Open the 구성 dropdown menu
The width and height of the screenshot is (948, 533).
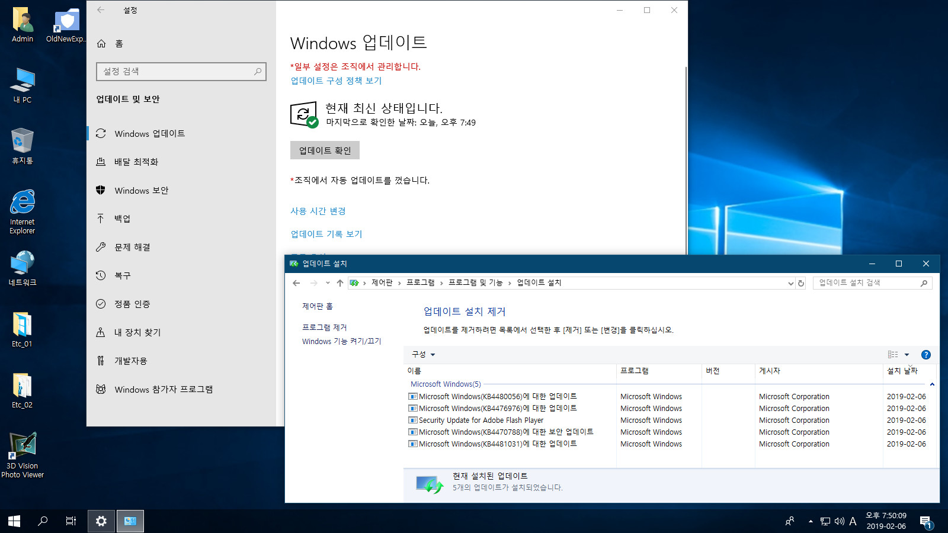[423, 354]
